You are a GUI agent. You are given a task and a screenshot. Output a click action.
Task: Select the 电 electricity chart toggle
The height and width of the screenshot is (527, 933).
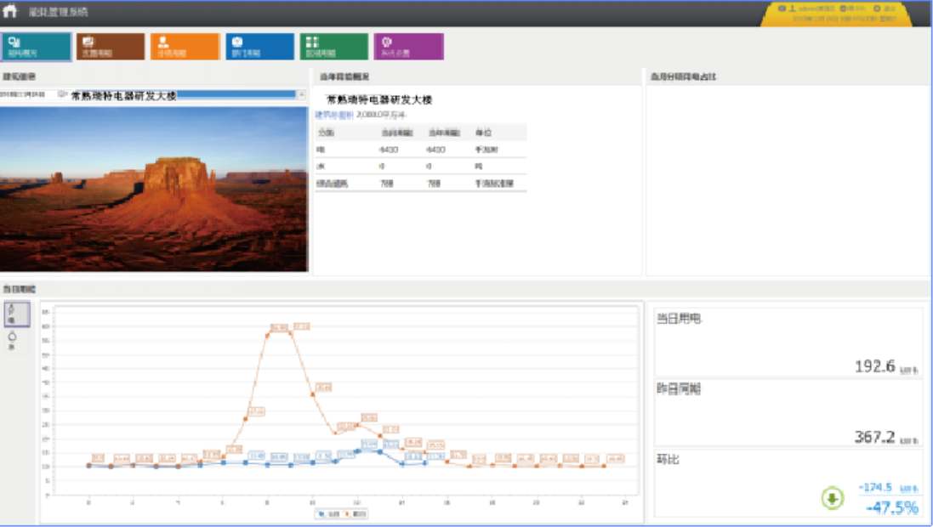coord(16,314)
